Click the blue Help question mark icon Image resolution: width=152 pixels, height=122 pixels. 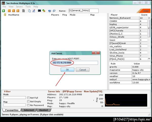pyautogui.click(x=50, y=11)
